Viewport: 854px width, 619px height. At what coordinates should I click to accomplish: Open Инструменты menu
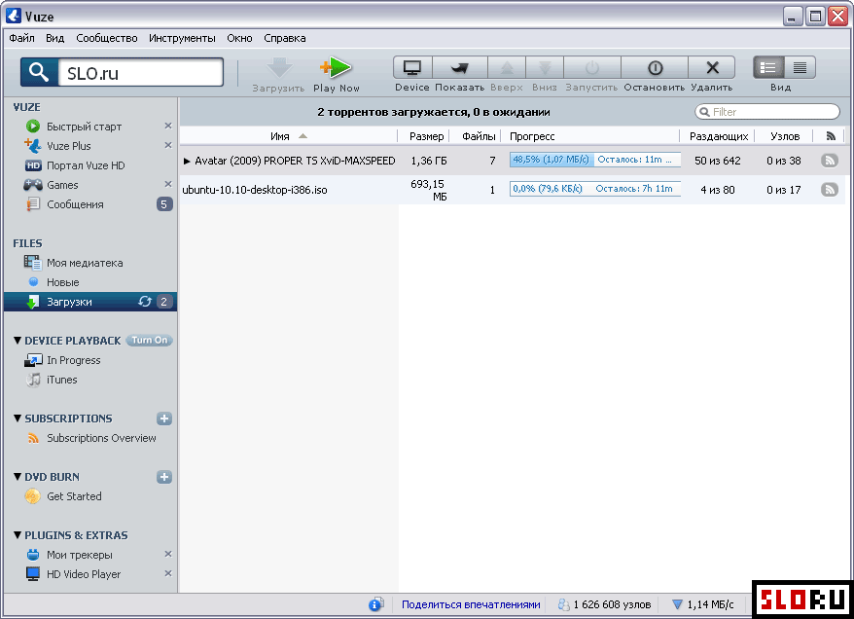click(x=183, y=38)
